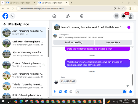Open Windows notification center
138x104 pixels.
(x=134, y=102)
